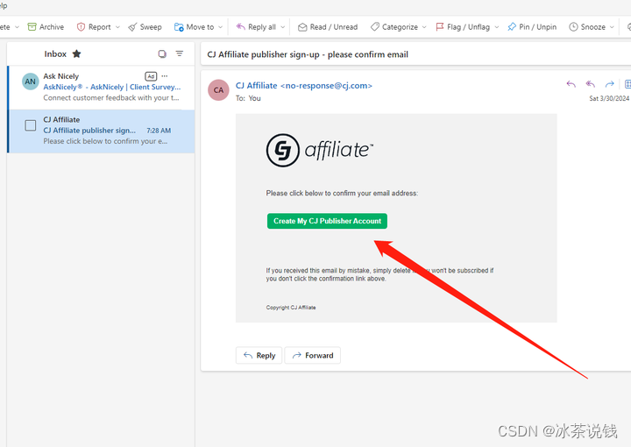
Task: Check the CJ Affiliate message checkbox
Action: pos(30,125)
